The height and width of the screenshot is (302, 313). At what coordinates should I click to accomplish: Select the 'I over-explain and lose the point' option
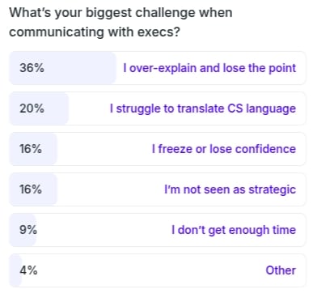[158, 68]
